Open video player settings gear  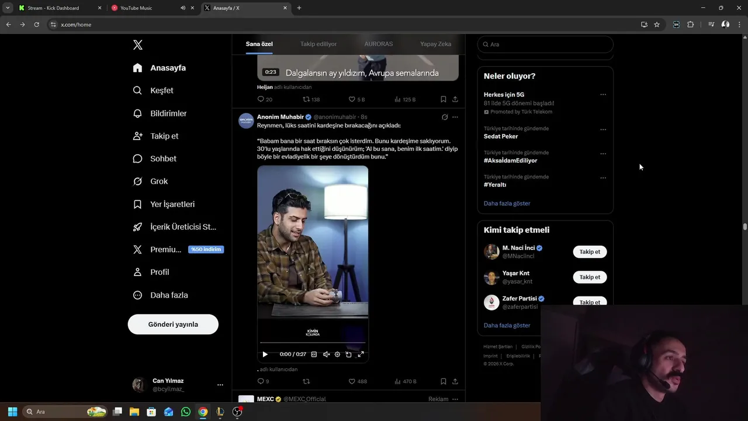coord(337,354)
